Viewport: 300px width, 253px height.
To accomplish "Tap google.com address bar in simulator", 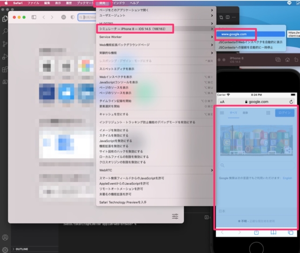I will click(256, 102).
